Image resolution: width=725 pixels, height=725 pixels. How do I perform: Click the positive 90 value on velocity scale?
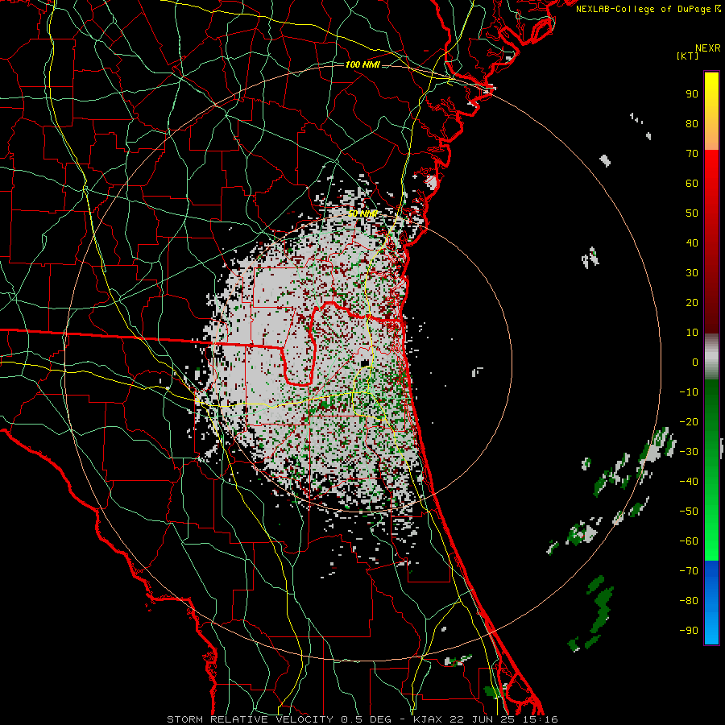[x=692, y=94]
